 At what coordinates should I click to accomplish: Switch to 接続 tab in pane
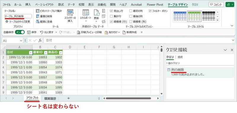[x=180, y=57]
